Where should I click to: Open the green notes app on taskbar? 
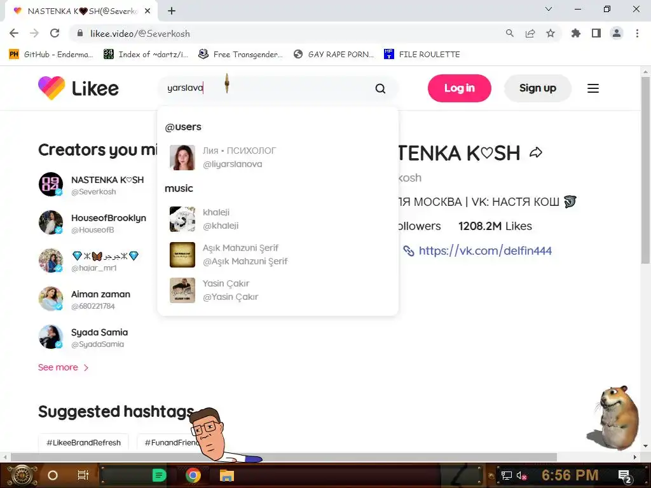159,475
